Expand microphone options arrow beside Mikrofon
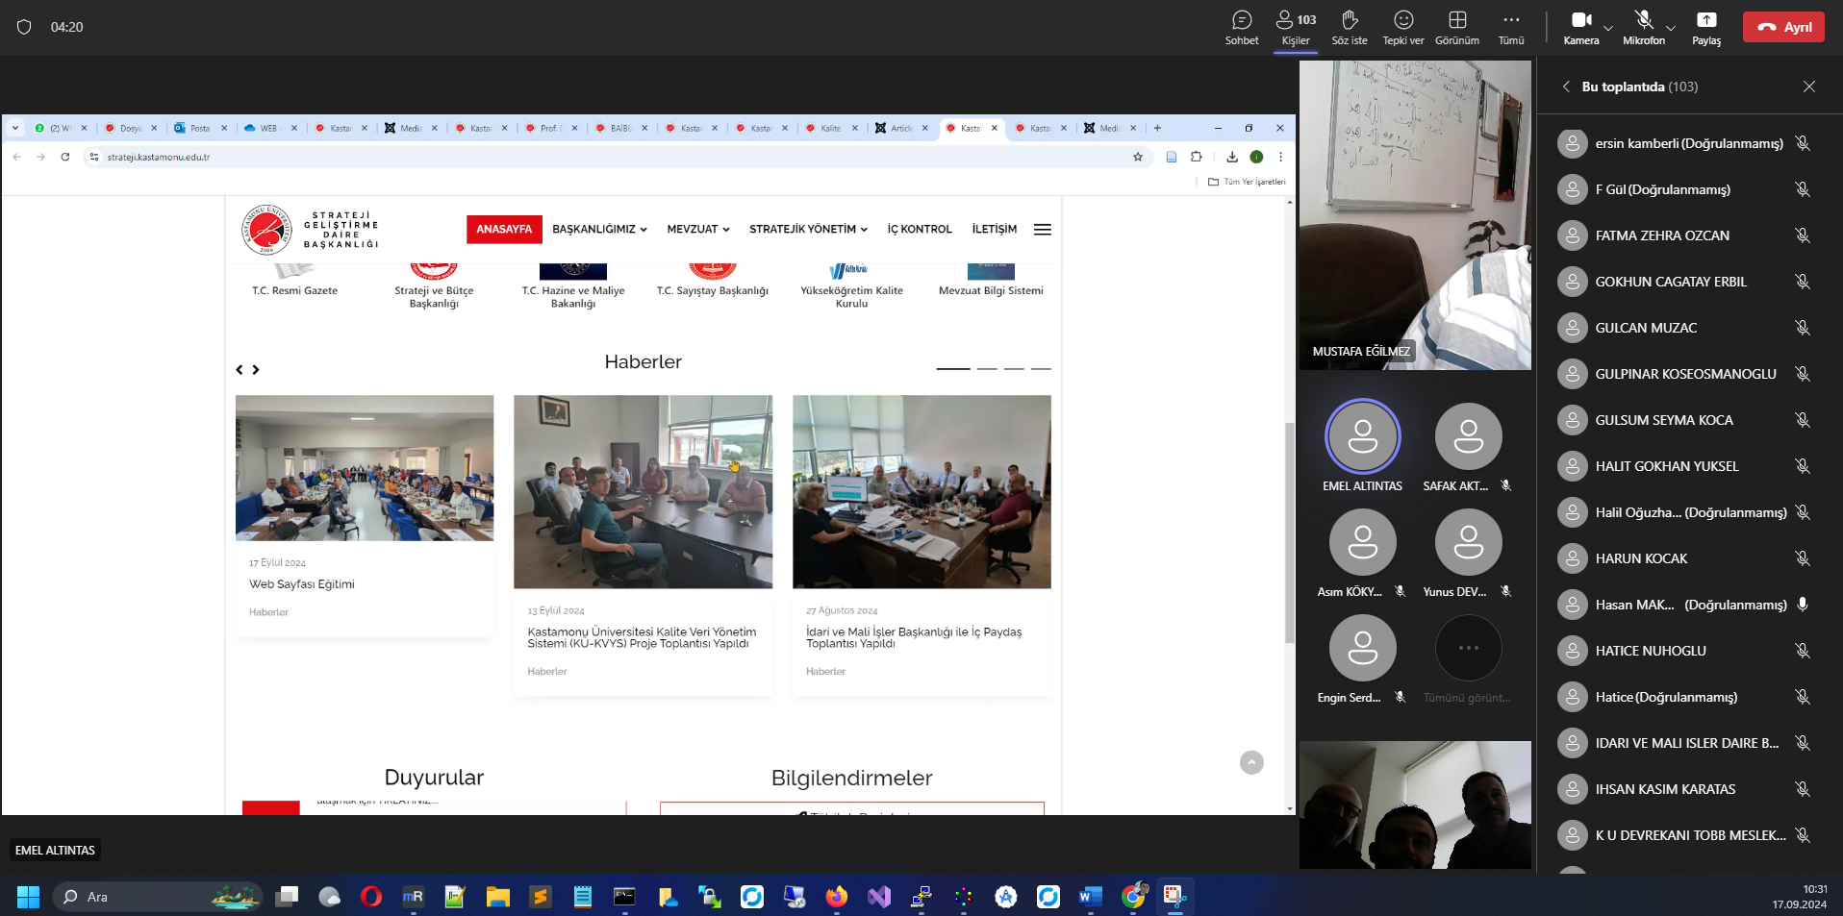This screenshot has width=1843, height=916. pyautogui.click(x=1671, y=28)
